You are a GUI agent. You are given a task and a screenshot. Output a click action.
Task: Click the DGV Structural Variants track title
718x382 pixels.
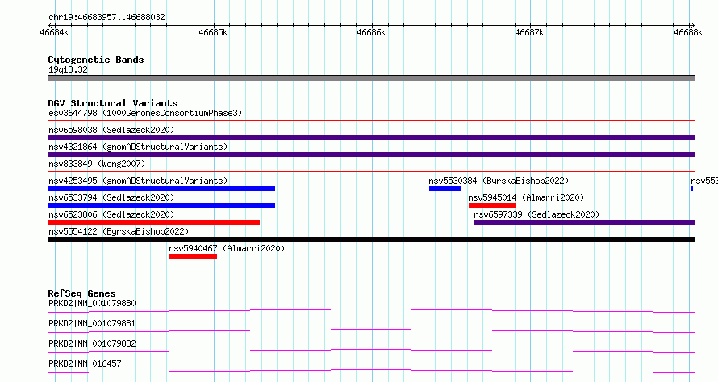coord(113,103)
